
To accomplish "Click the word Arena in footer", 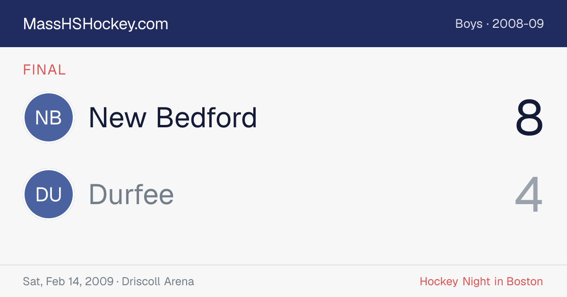I will coord(179,281).
